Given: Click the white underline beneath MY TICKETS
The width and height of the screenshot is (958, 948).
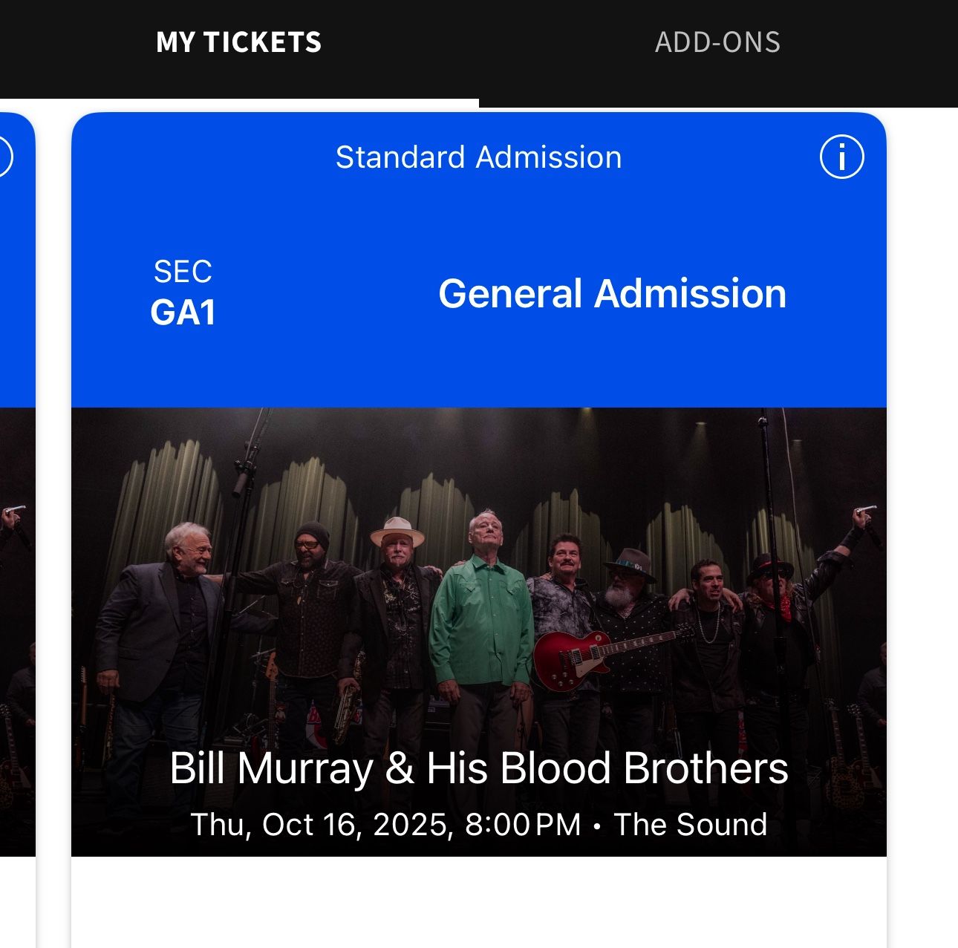Looking at the screenshot, I should [x=239, y=103].
